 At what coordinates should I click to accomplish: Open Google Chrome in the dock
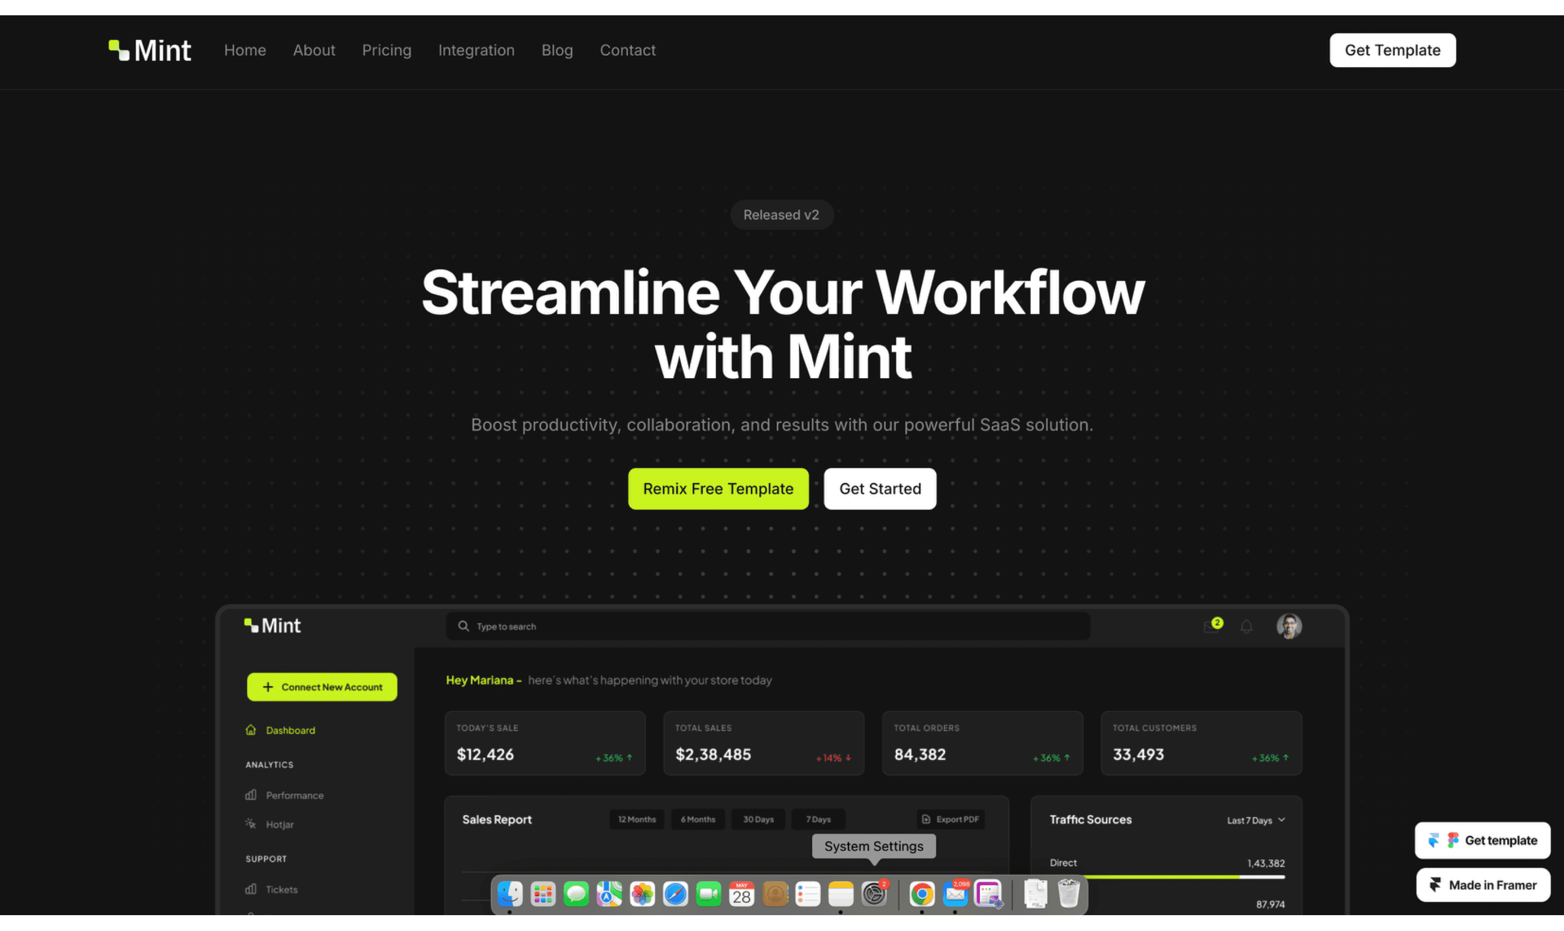click(921, 894)
